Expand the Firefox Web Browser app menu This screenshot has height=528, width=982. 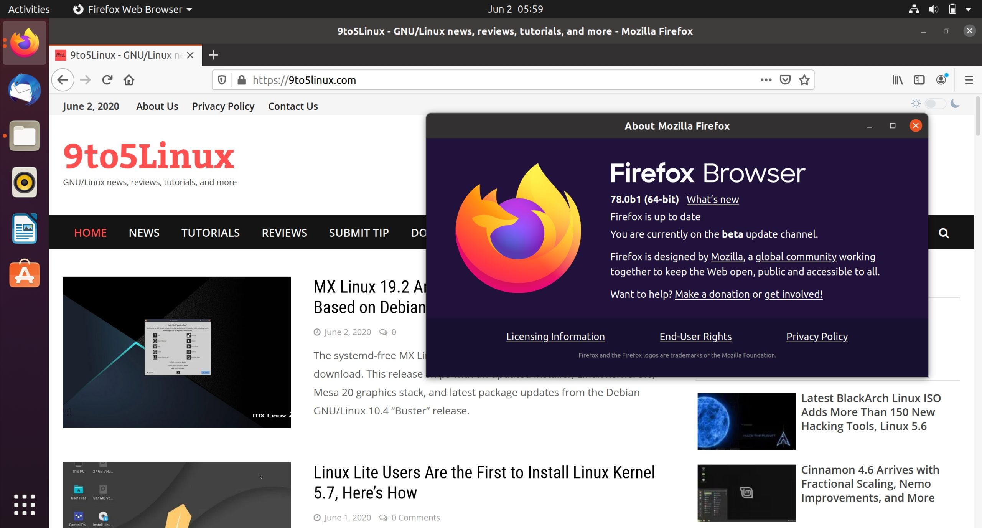coord(133,9)
